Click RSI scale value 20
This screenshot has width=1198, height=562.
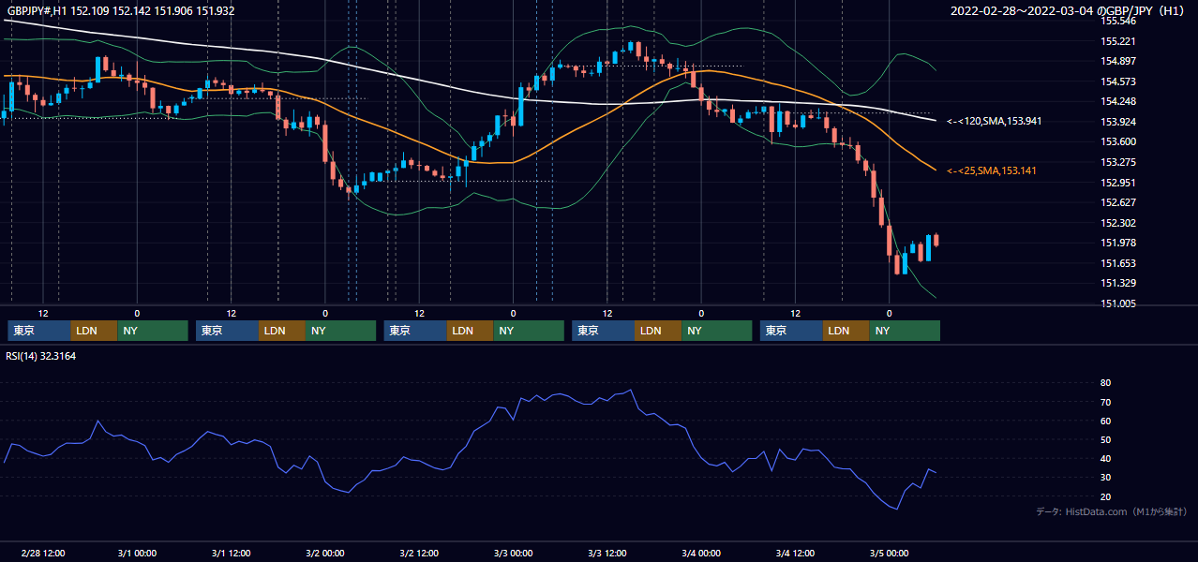click(1105, 496)
